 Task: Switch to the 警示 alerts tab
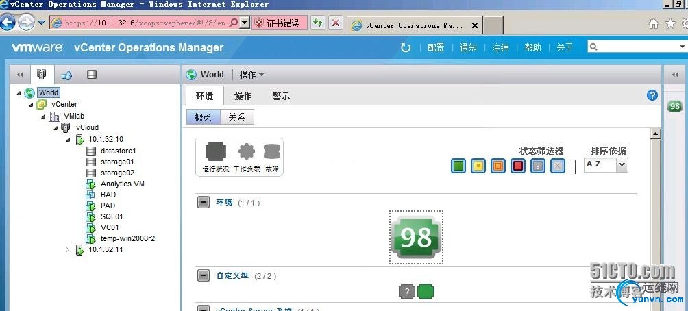point(281,96)
